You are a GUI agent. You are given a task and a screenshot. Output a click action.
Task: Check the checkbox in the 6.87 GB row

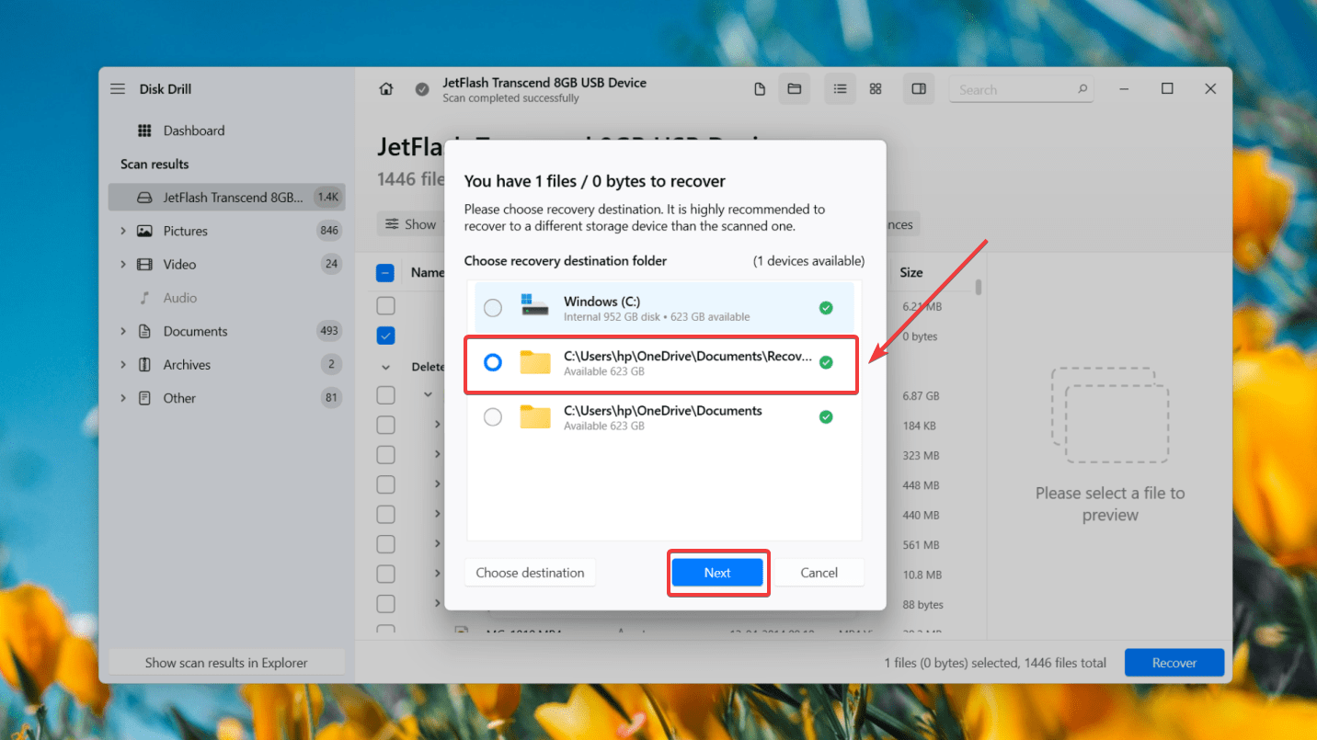click(386, 395)
